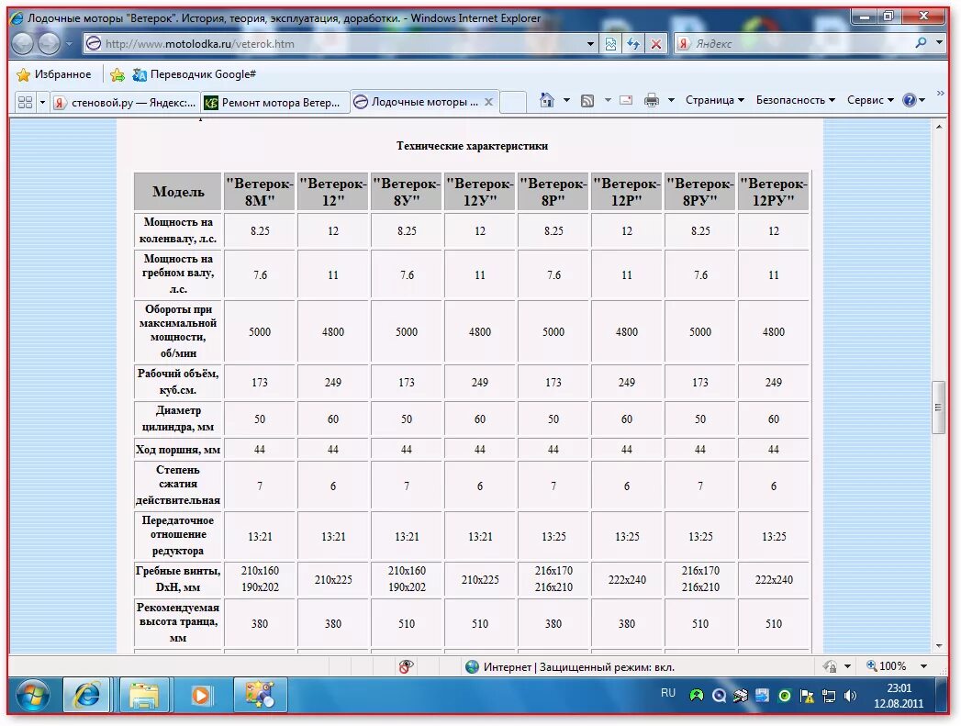Open the Переводчик Google# favorite link

pos(195,74)
